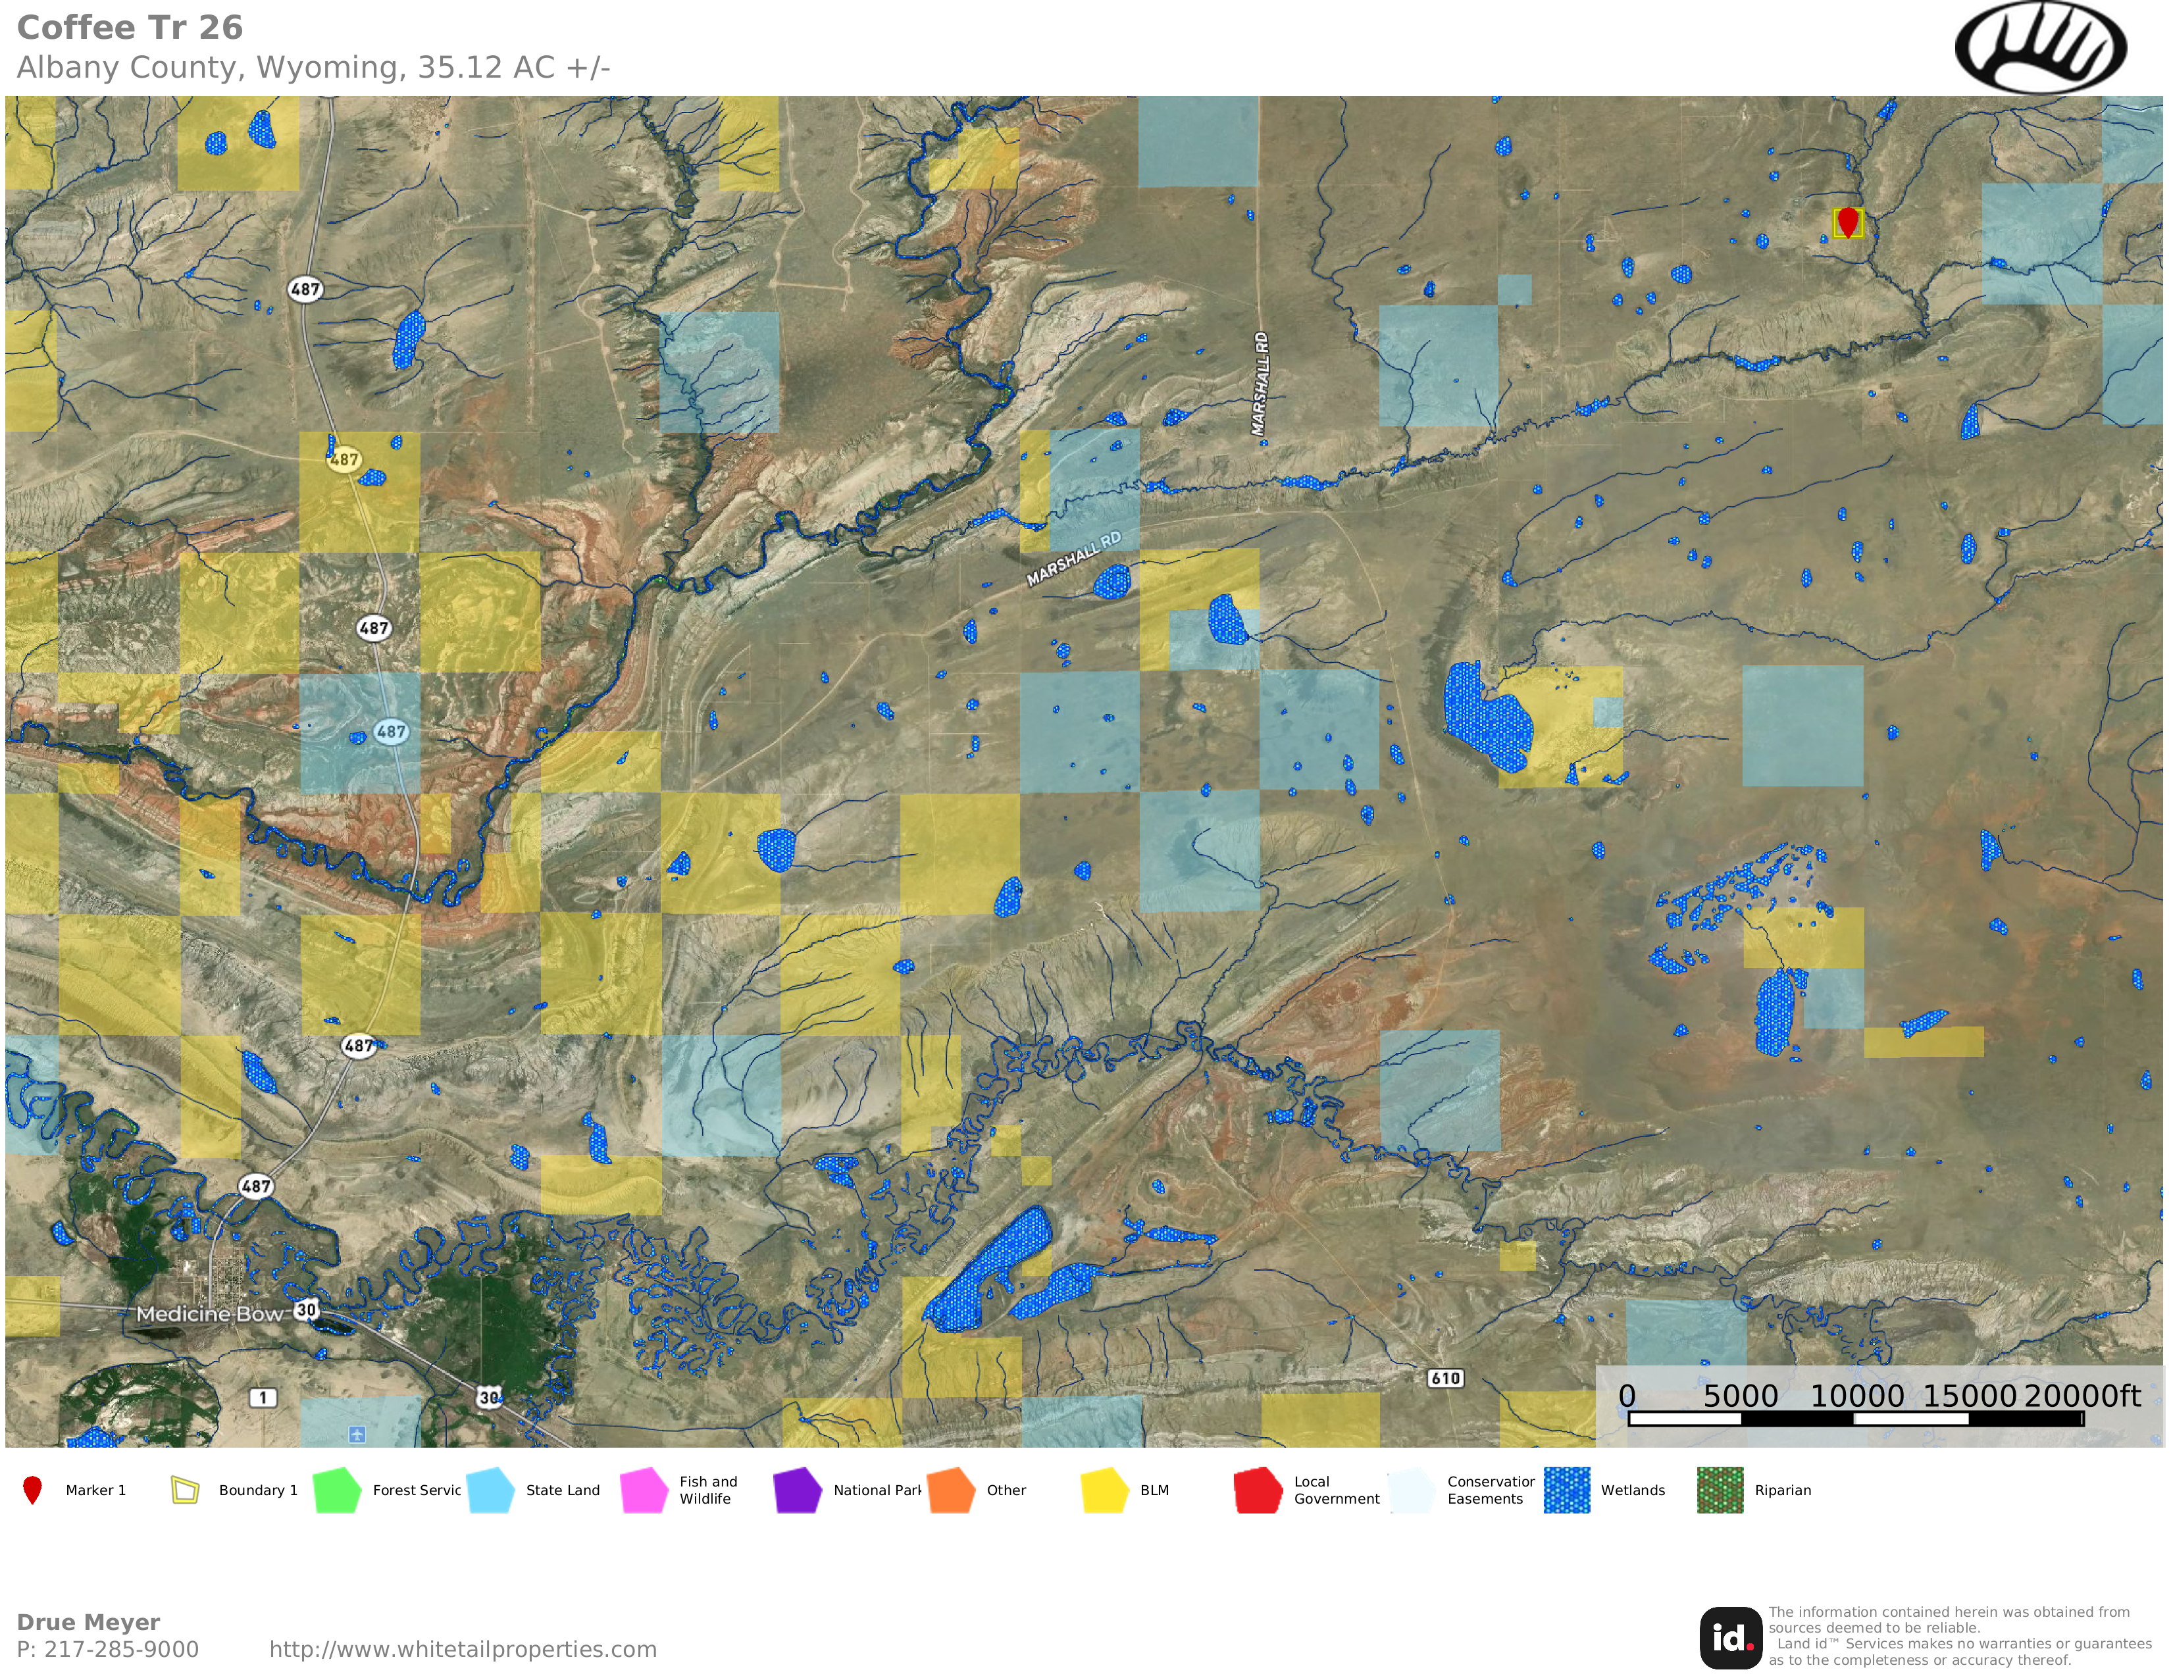
Task: Click the yellow BLM legend swatch
Action: pyautogui.click(x=1104, y=1489)
